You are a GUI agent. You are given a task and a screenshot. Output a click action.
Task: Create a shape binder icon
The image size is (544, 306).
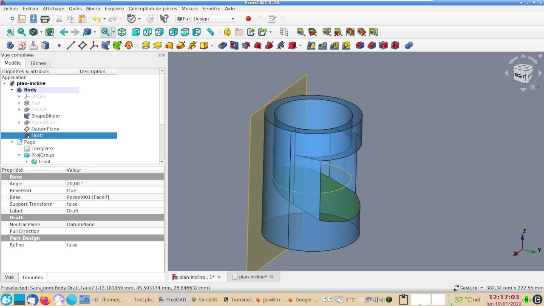105,45
